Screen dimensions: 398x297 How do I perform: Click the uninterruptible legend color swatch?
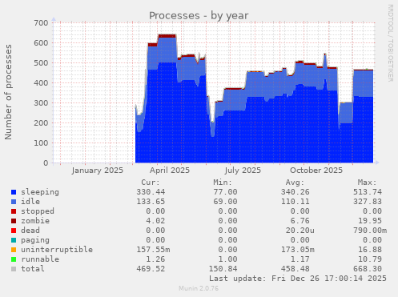14,250
